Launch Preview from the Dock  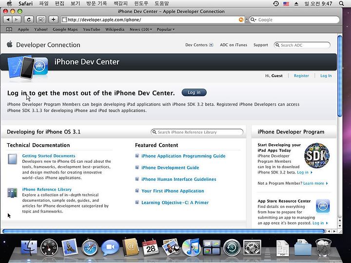tap(171, 247)
